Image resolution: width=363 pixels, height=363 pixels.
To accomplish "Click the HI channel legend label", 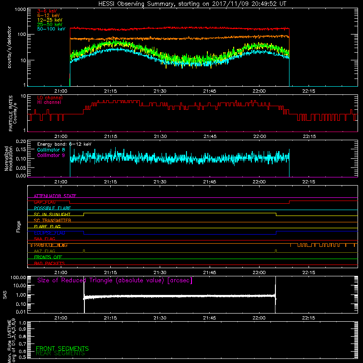I will pyautogui.click(x=49, y=103).
